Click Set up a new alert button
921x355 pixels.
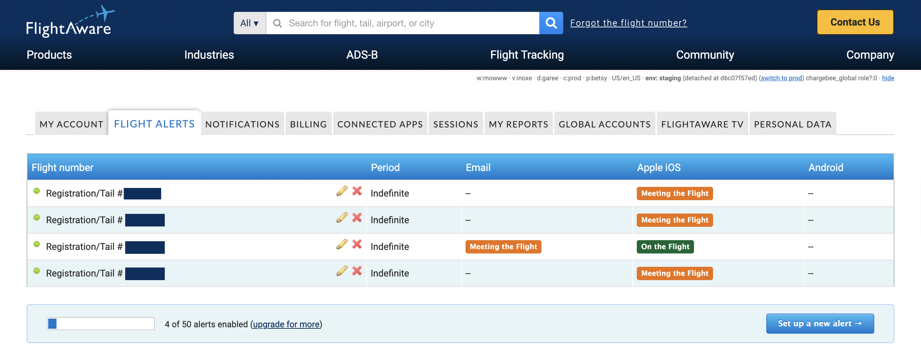(x=820, y=324)
